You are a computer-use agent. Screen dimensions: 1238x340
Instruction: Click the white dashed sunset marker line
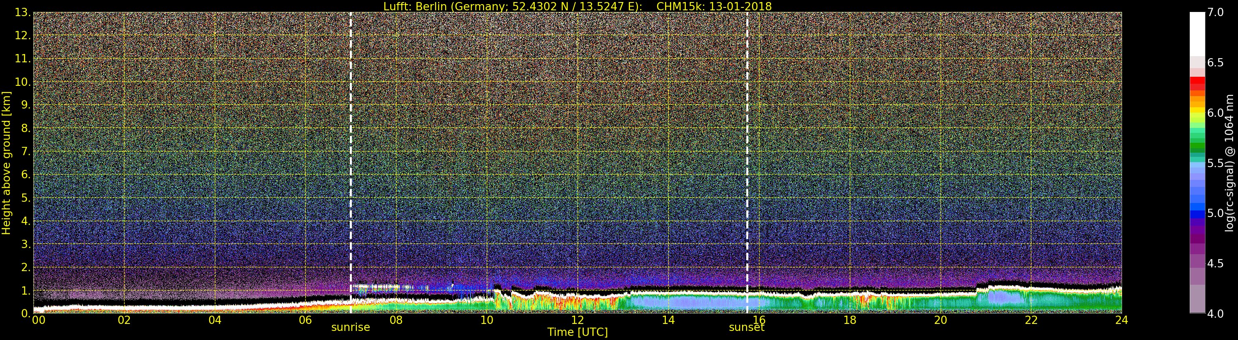[748, 144]
